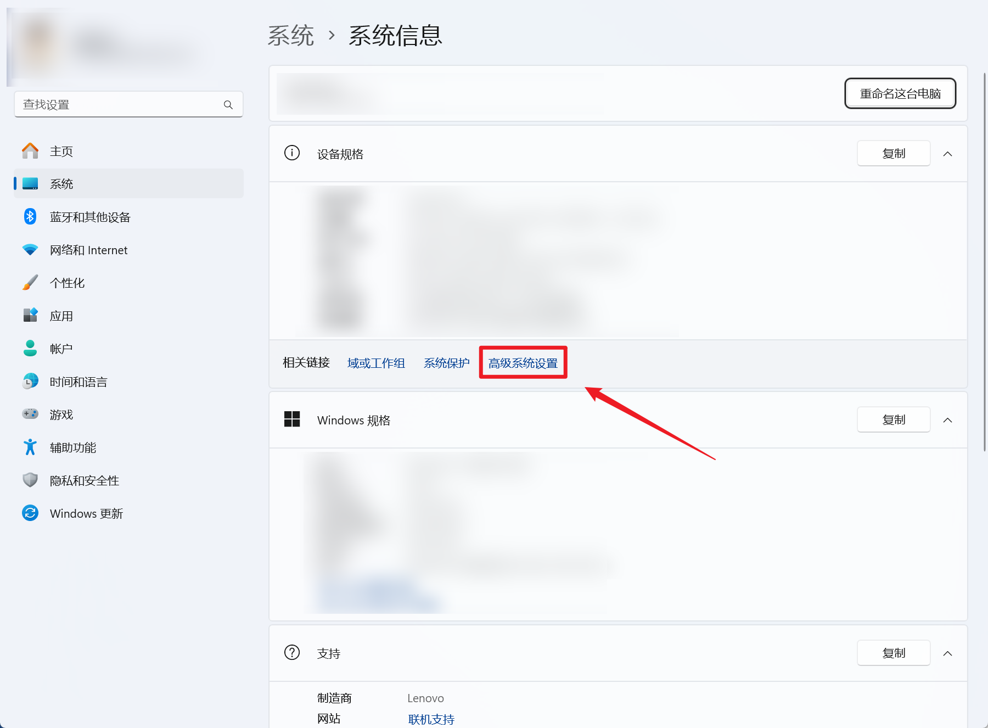The width and height of the screenshot is (988, 728).
Task: Open Personalization (个性化) paintbrush icon
Action: [x=30, y=283]
